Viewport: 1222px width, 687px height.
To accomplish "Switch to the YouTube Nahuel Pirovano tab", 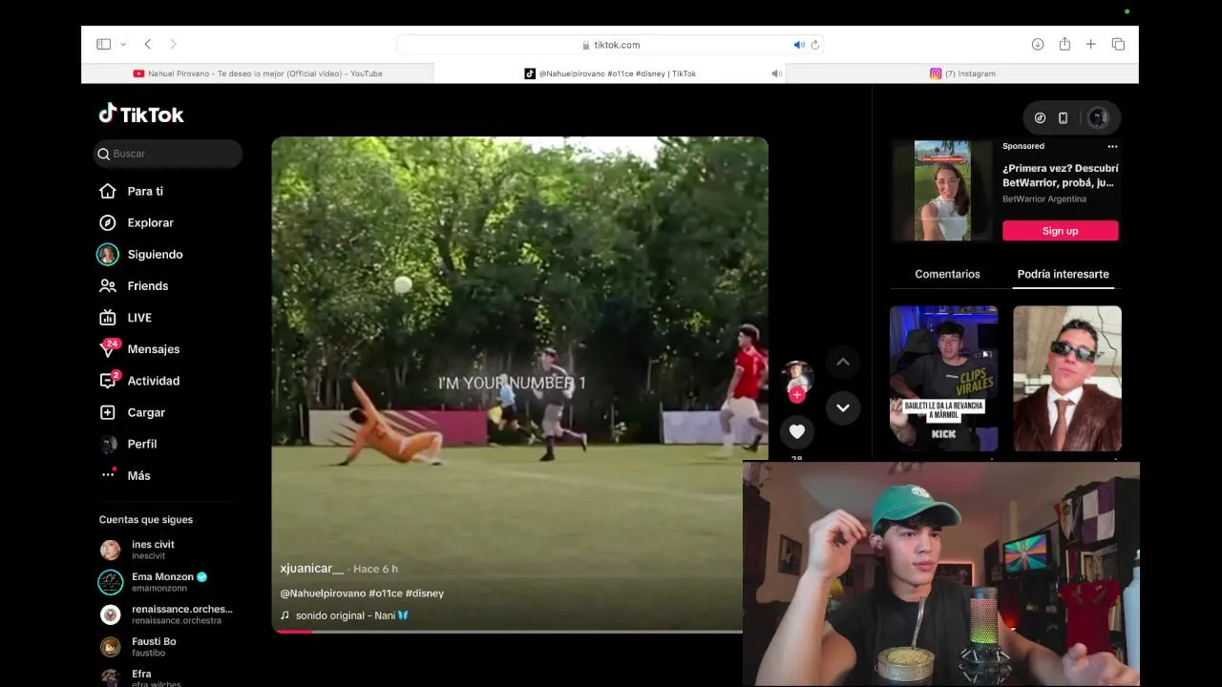I will click(258, 73).
